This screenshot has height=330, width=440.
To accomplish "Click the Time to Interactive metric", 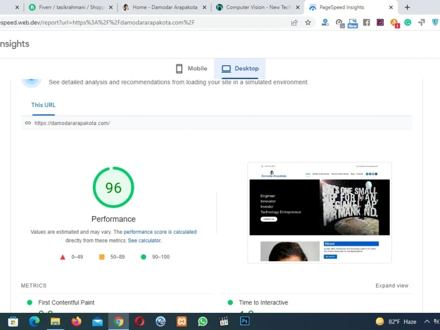I will tap(264, 303).
